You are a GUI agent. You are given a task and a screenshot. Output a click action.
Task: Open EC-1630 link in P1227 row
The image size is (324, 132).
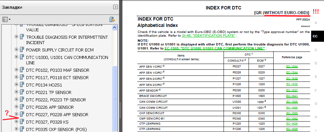292,78
